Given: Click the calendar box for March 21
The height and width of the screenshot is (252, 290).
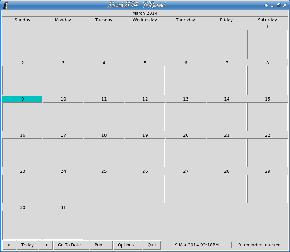Looking at the screenshot, I should (x=227, y=153).
